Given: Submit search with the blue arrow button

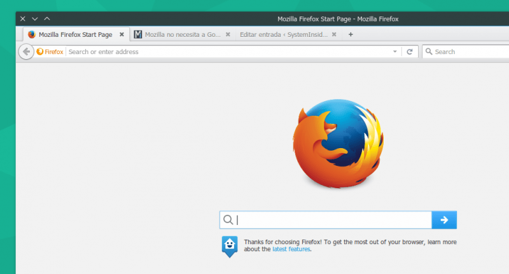Looking at the screenshot, I should pyautogui.click(x=444, y=220).
